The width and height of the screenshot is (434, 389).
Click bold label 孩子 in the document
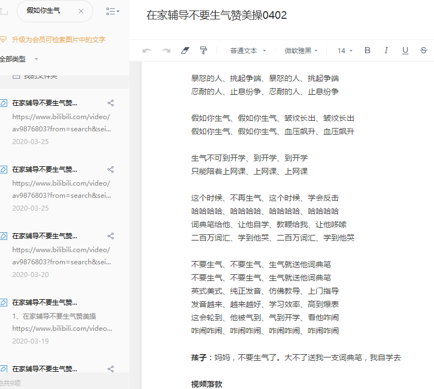coord(199,357)
